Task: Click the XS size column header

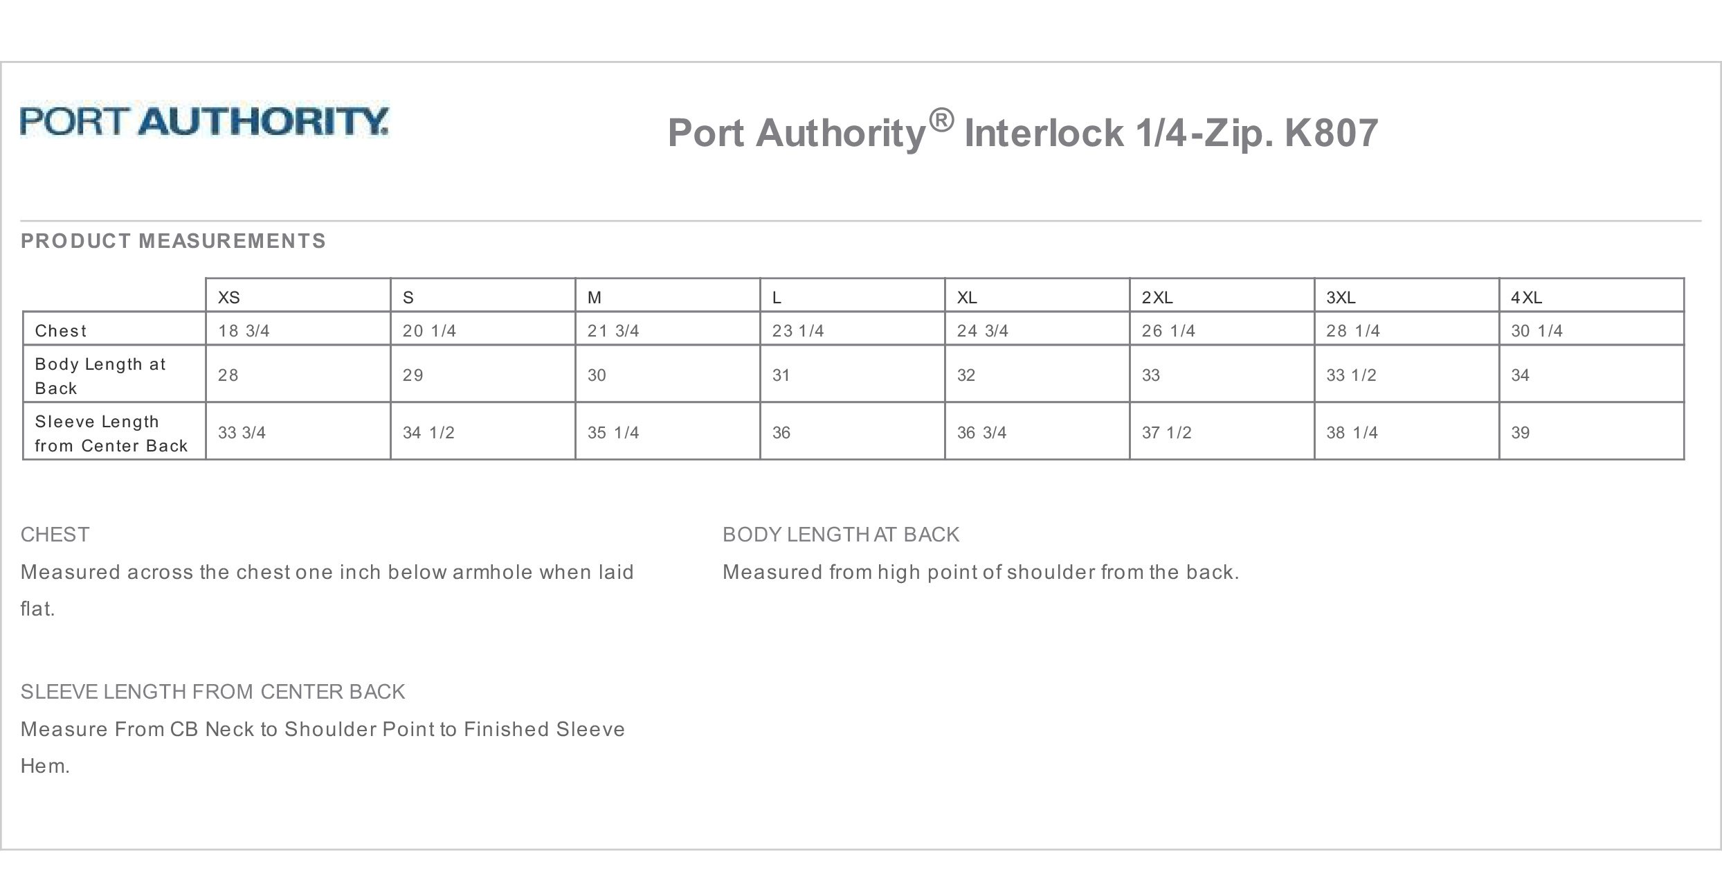Action: pos(229,298)
